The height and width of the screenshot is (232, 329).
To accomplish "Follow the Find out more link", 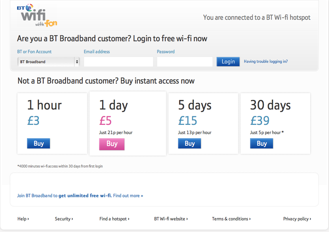I will 128,195.
